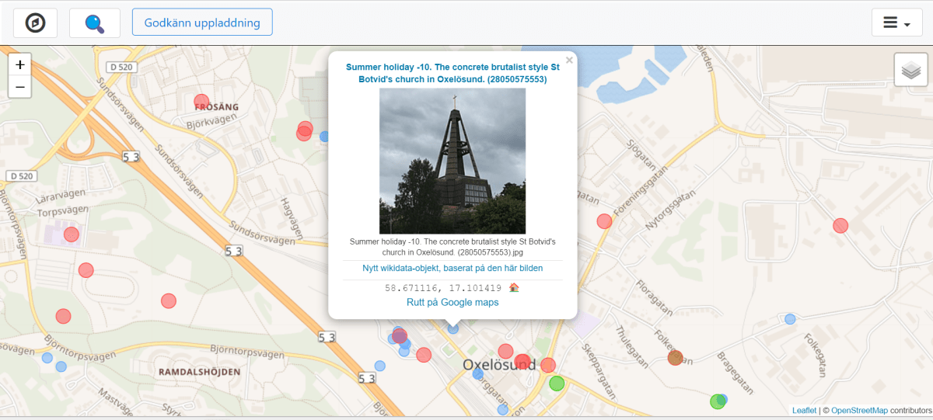Viewport: 933px width, 420px height.
Task: Open Rutt på Google maps link
Action: tap(452, 302)
